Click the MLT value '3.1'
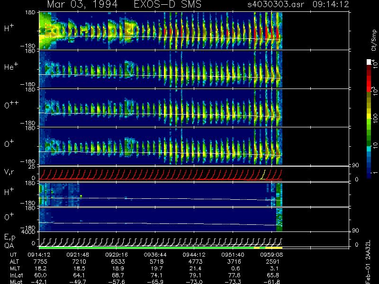 coord(275,268)
